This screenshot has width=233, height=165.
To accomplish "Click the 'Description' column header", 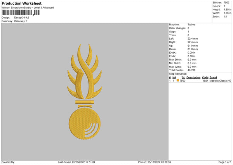I will click(193, 77).
